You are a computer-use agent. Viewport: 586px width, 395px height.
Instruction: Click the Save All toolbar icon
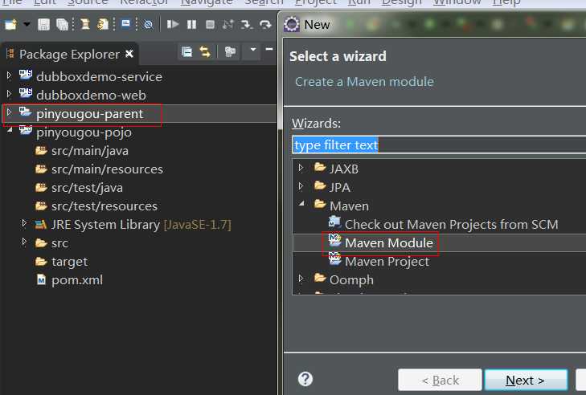(x=62, y=25)
